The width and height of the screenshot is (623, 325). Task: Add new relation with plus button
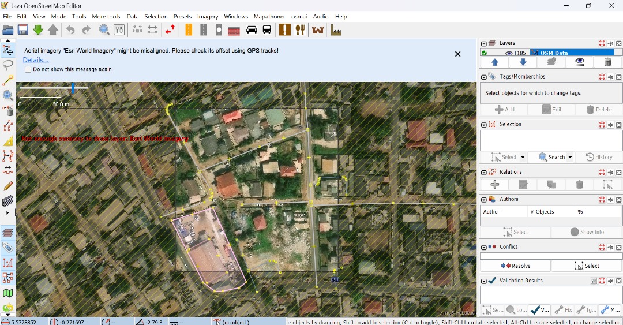(x=495, y=184)
